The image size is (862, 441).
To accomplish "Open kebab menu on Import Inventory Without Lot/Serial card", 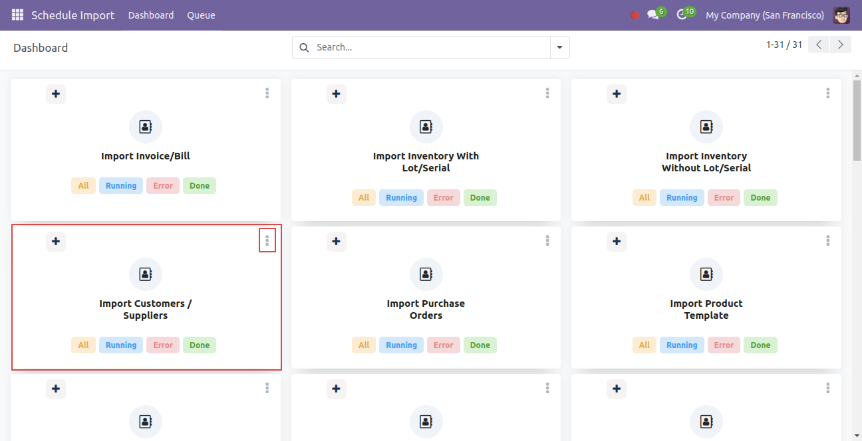I will pyautogui.click(x=828, y=93).
